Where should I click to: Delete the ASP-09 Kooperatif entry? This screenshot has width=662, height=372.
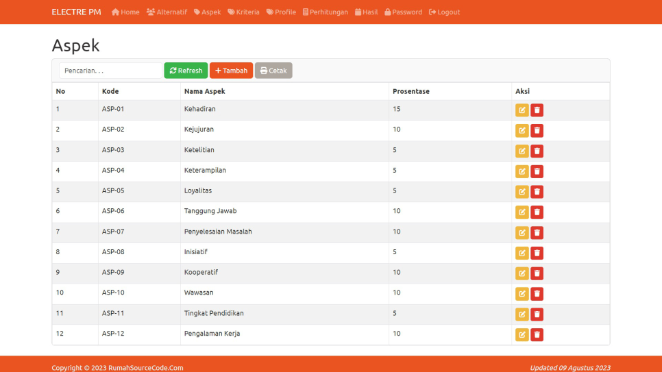[x=537, y=274]
